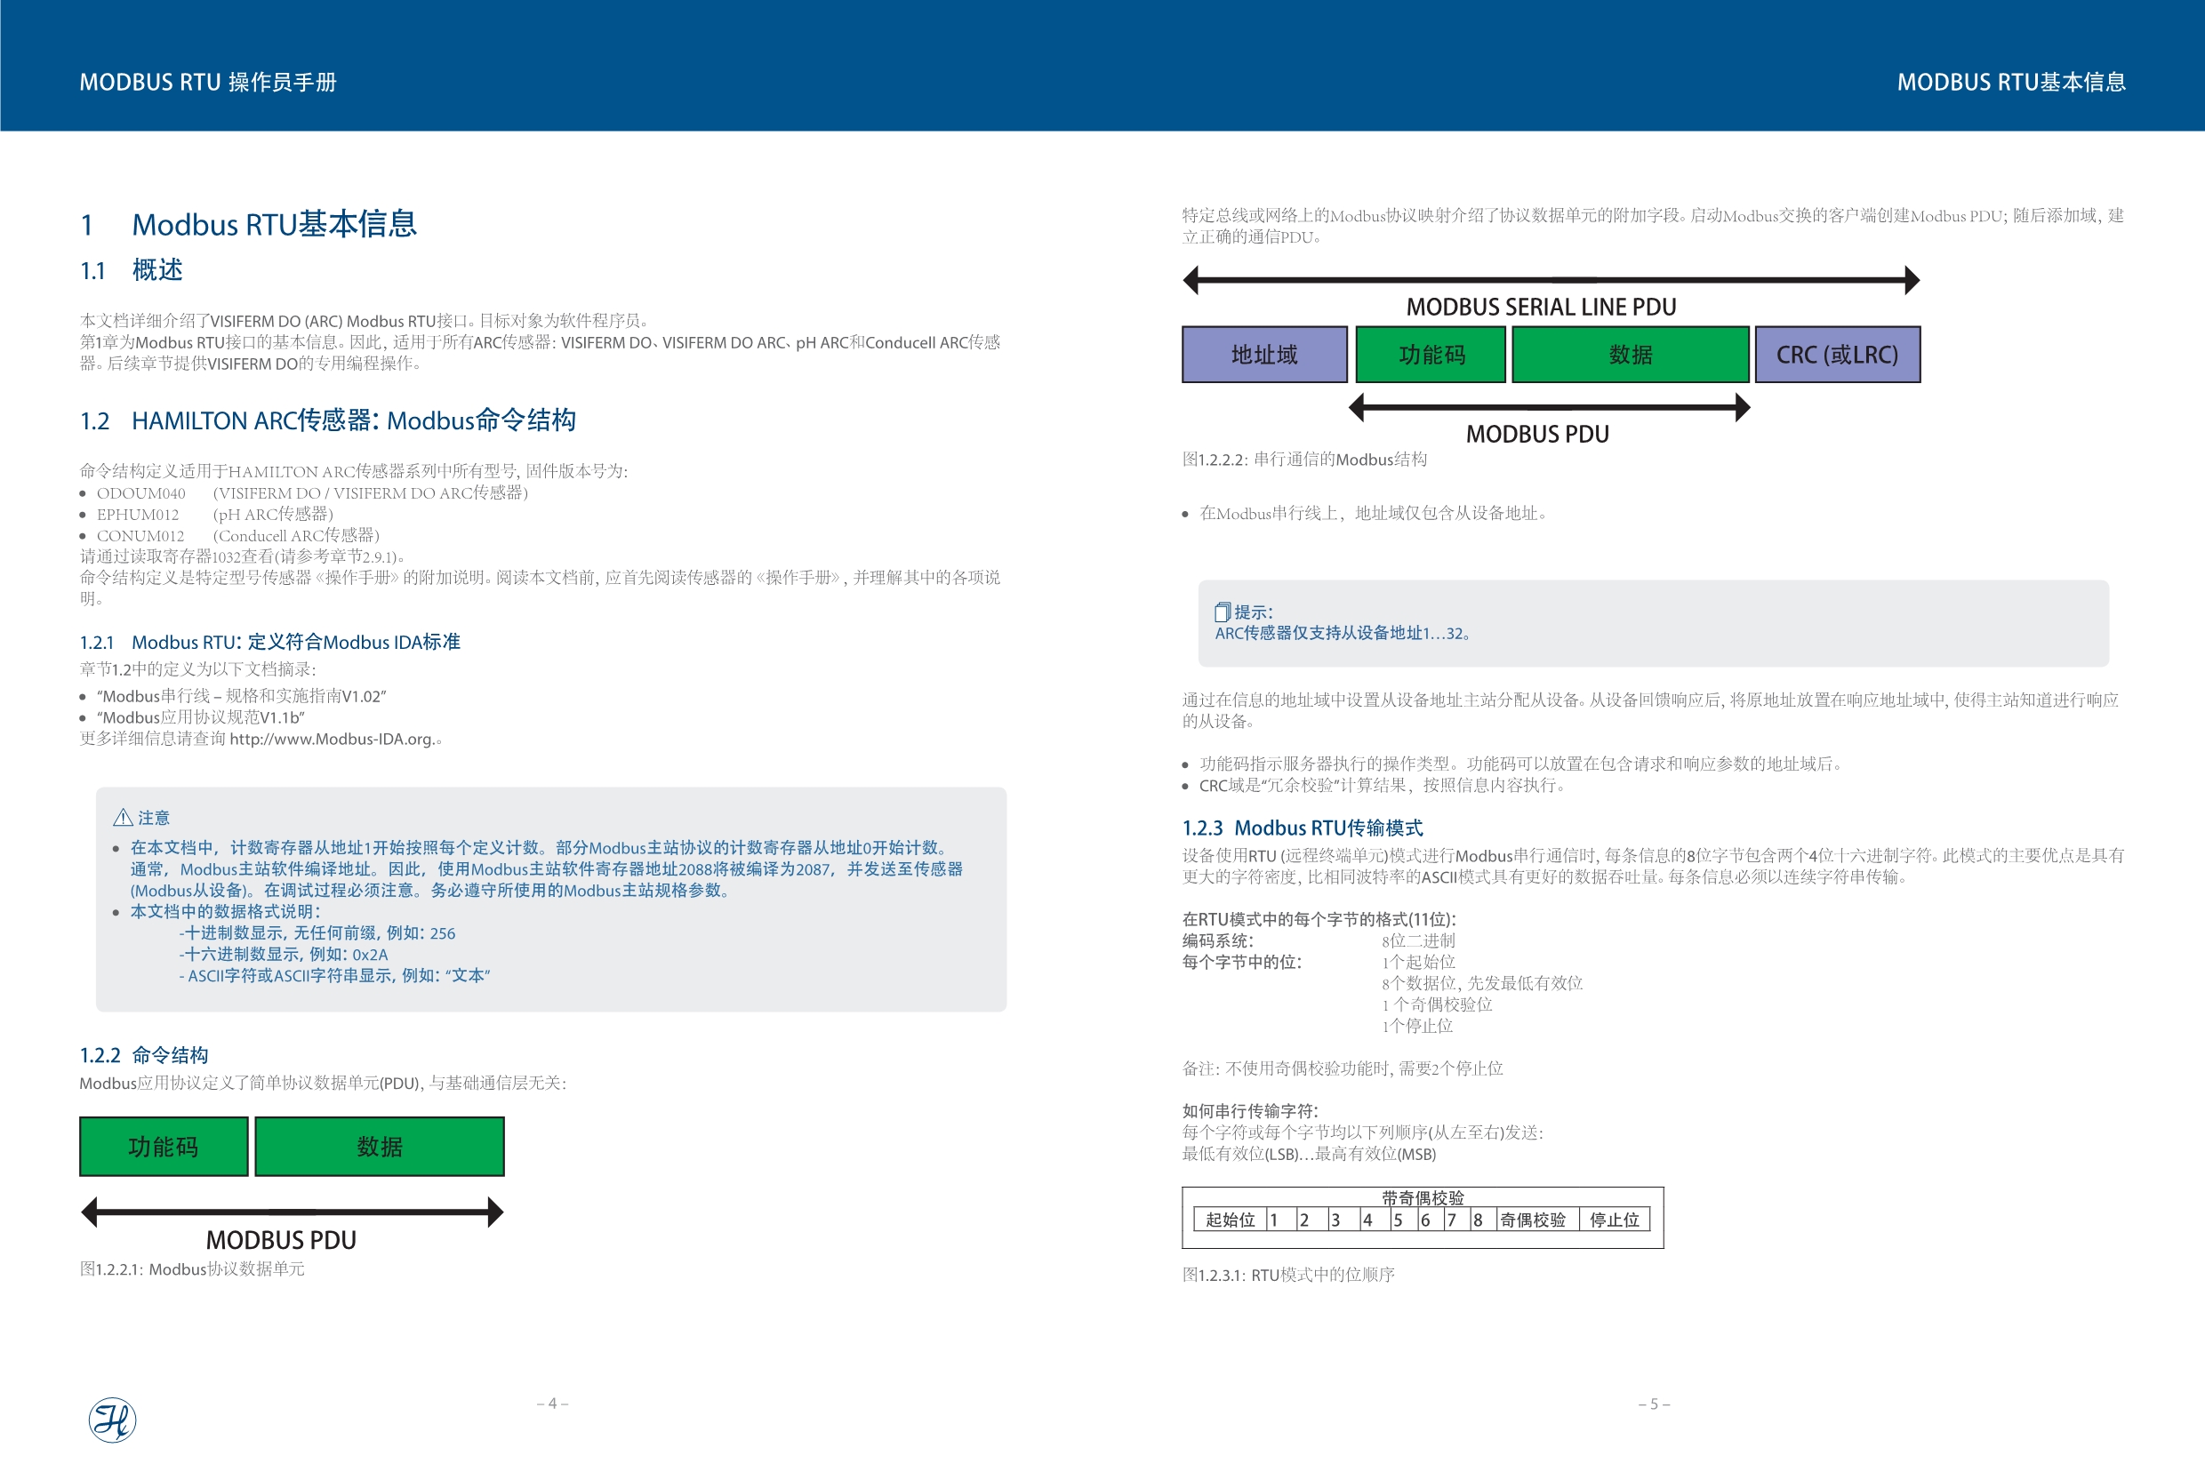The width and height of the screenshot is (2205, 1464).
Task: Click the CONUM012 firmware bullet
Action: 229,536
